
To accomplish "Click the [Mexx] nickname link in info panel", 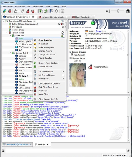I will pos(99,31).
